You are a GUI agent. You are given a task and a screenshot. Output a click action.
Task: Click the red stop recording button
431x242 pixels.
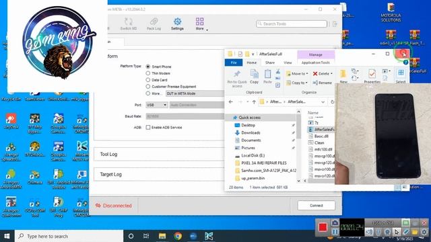(x=323, y=227)
